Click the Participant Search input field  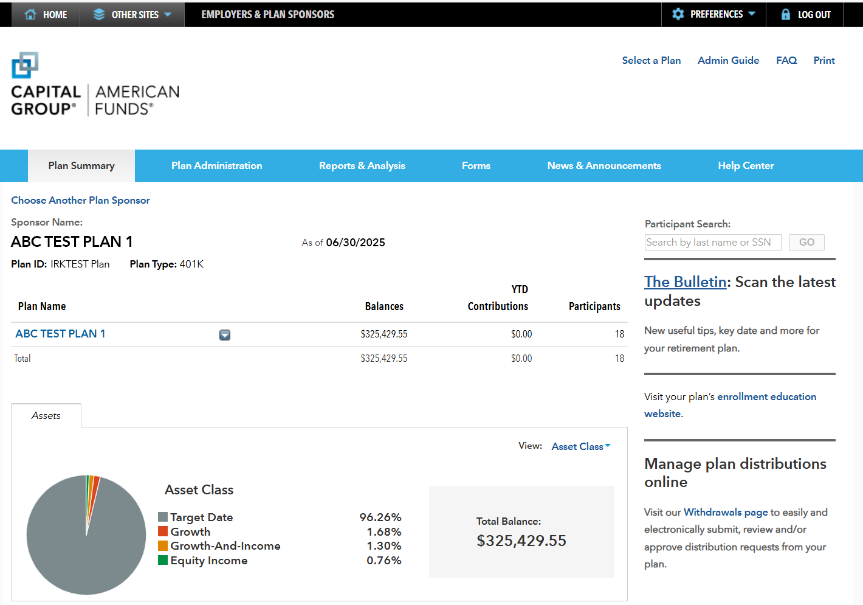[x=712, y=242]
